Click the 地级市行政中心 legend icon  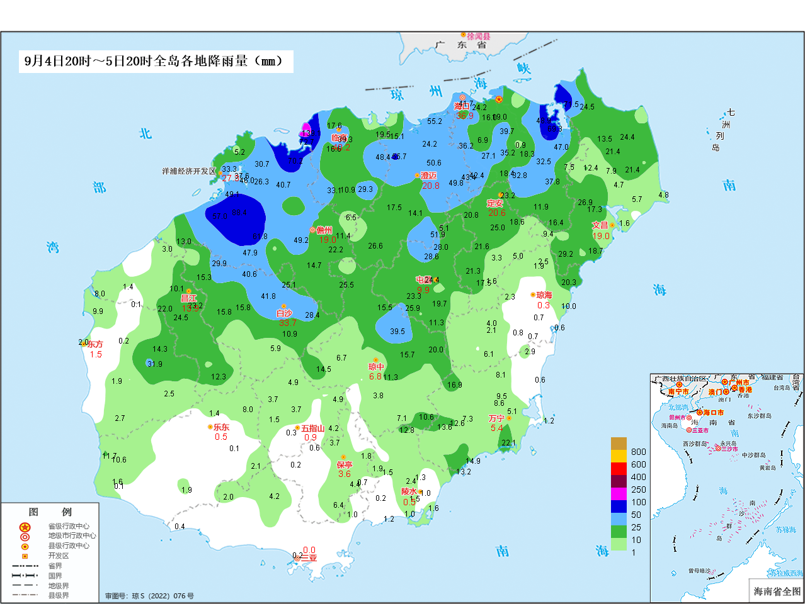click(x=25, y=537)
